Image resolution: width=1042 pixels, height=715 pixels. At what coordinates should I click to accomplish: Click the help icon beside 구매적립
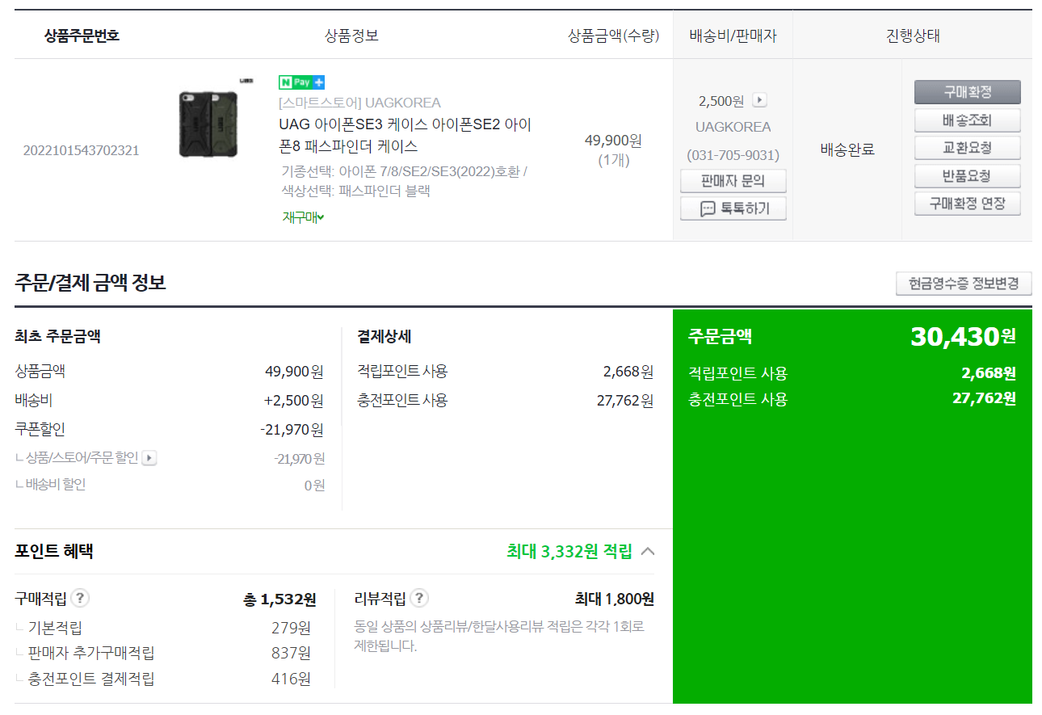(x=80, y=599)
